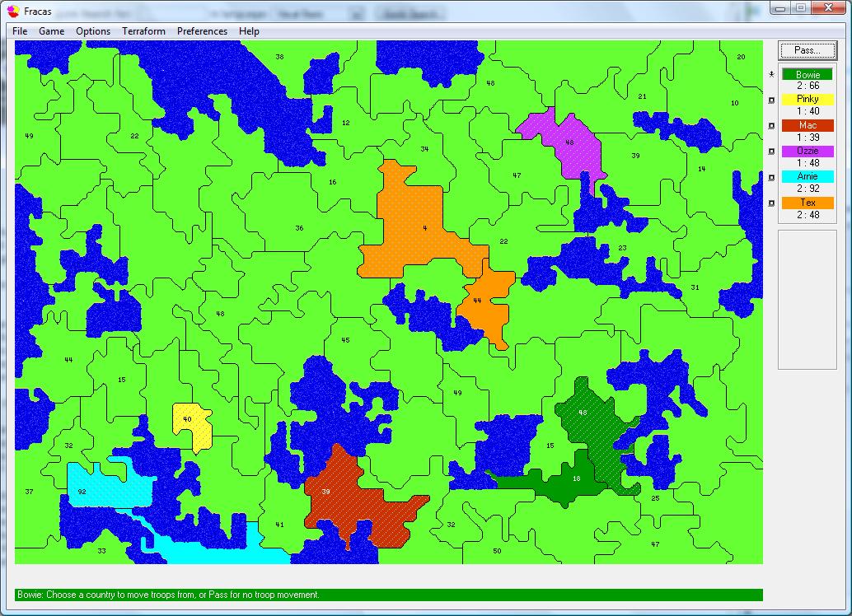Click the computer icon next to Arnie
This screenshot has height=616, width=852.
click(x=771, y=177)
